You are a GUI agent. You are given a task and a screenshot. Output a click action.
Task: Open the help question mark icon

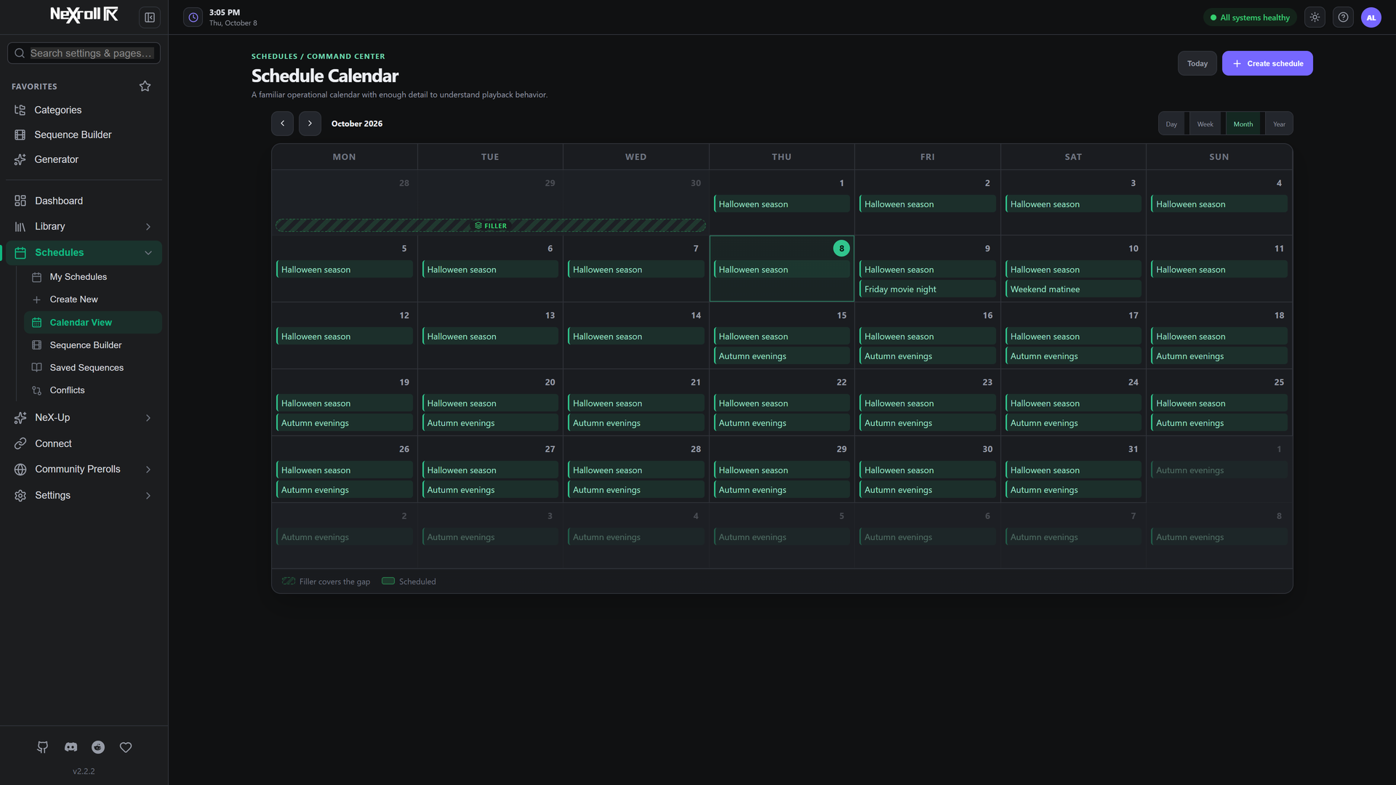pos(1343,17)
